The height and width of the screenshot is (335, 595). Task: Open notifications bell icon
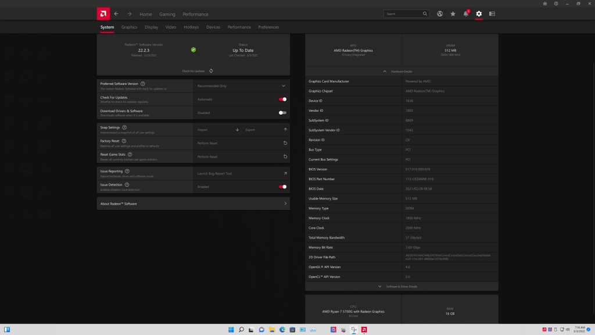[x=466, y=14]
